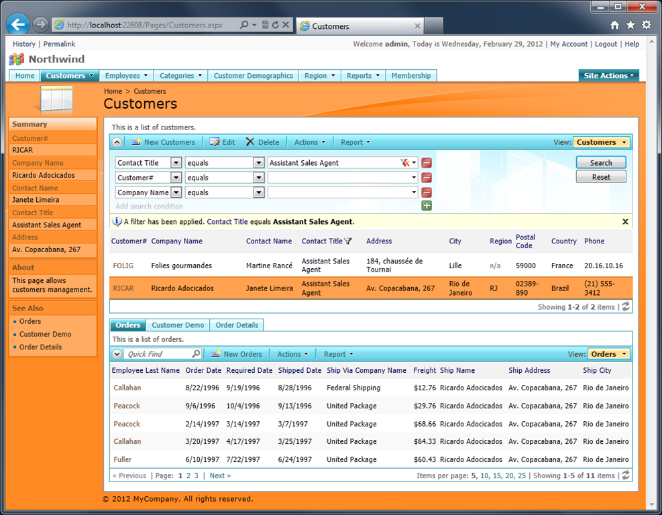The height and width of the screenshot is (515, 662).
Task: Click the stop loading X in address bar
Action: click(286, 25)
